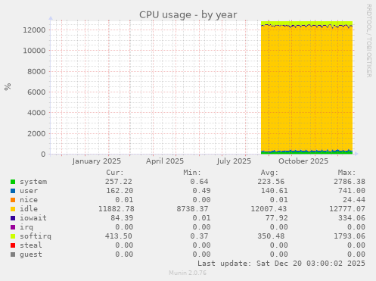Click the 2000 y-axis label
376x281 pixels.
tap(36, 133)
